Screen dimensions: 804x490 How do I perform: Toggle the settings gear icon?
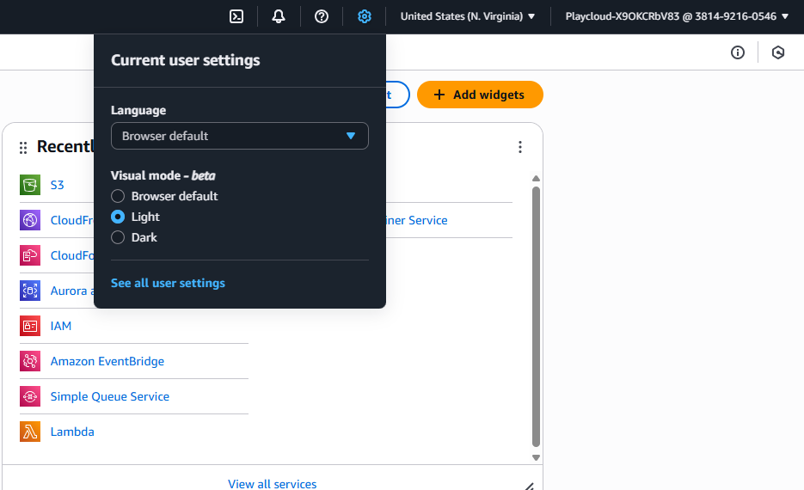click(364, 16)
